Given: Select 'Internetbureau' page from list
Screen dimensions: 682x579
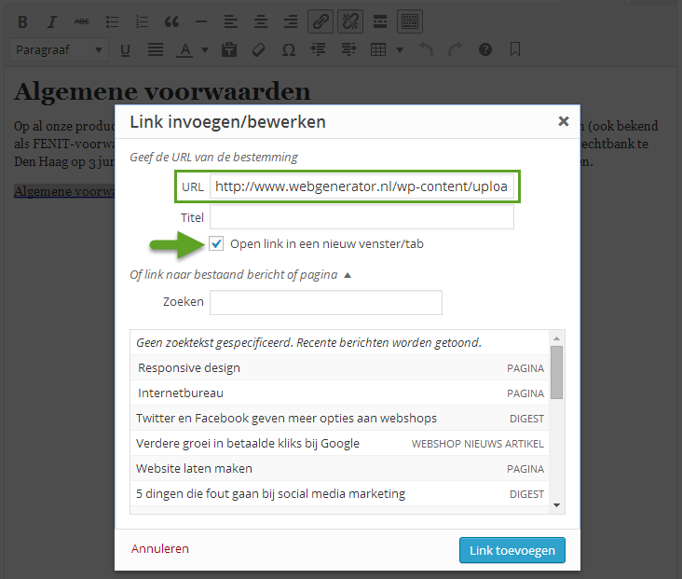Looking at the screenshot, I should click(x=340, y=393).
